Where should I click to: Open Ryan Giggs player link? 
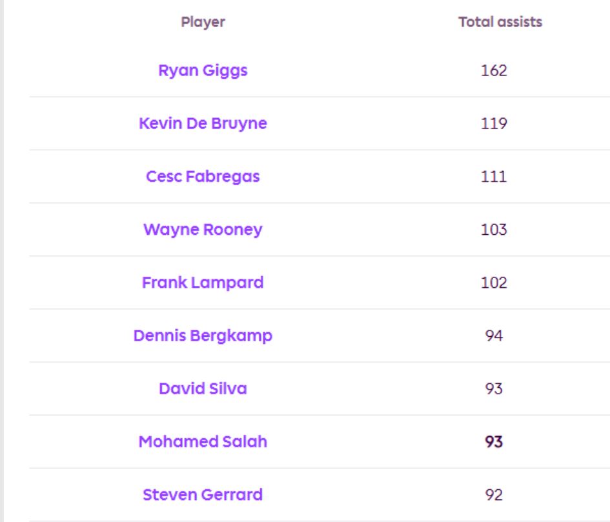click(203, 70)
